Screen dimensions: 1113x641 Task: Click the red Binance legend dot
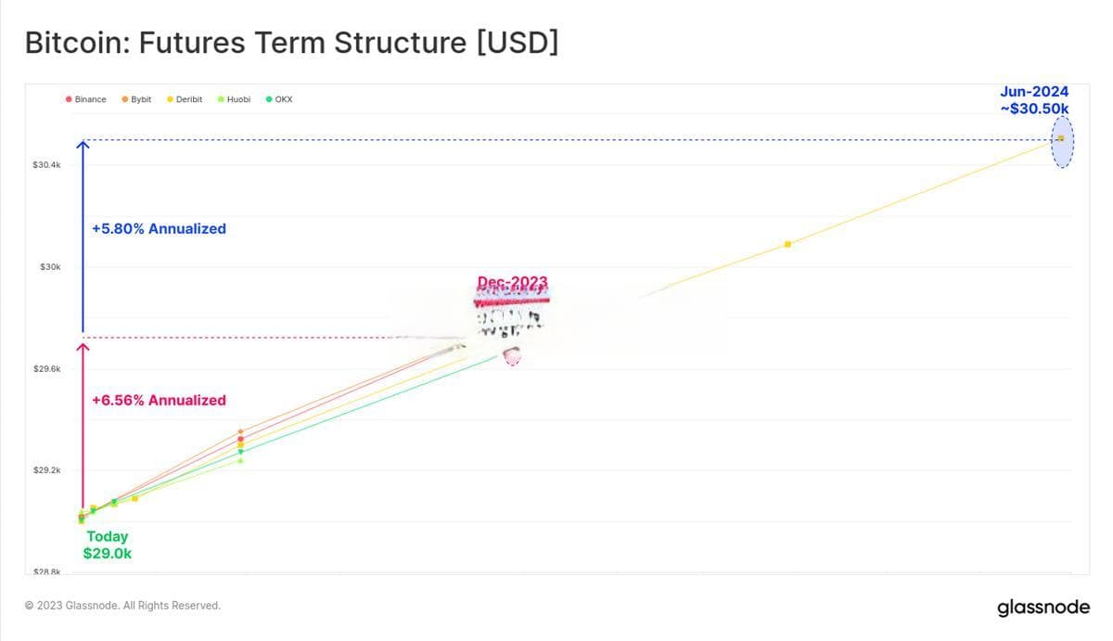click(69, 99)
